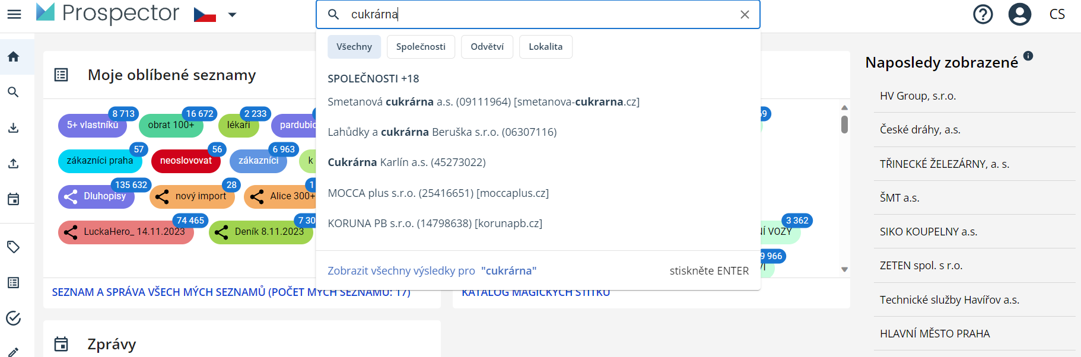Click the Moje oblíbené seznamy list icon

point(61,75)
